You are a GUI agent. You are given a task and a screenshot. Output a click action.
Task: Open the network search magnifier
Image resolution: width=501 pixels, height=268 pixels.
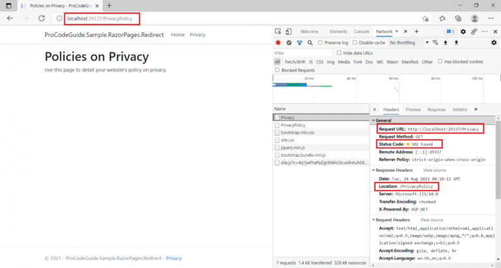(x=309, y=42)
